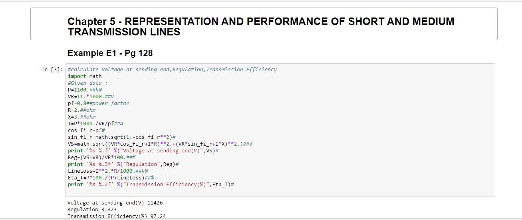Click the output 'Voltage at sending end(V) 11426'
The image size is (522, 220).
[x=115, y=202]
